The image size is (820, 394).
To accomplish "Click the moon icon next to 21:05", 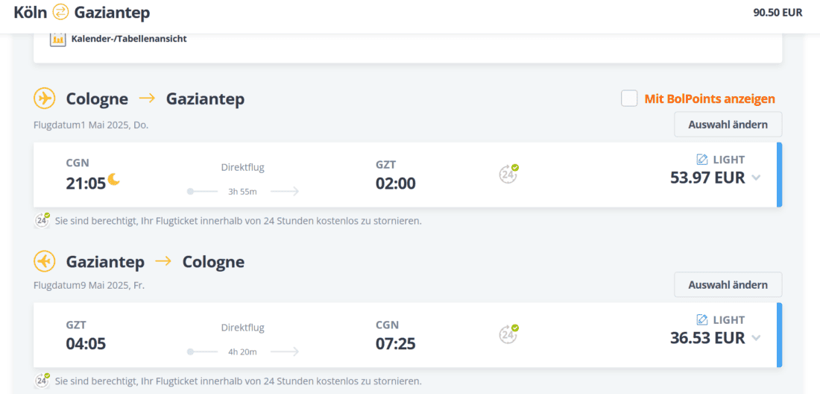I will pos(114,179).
